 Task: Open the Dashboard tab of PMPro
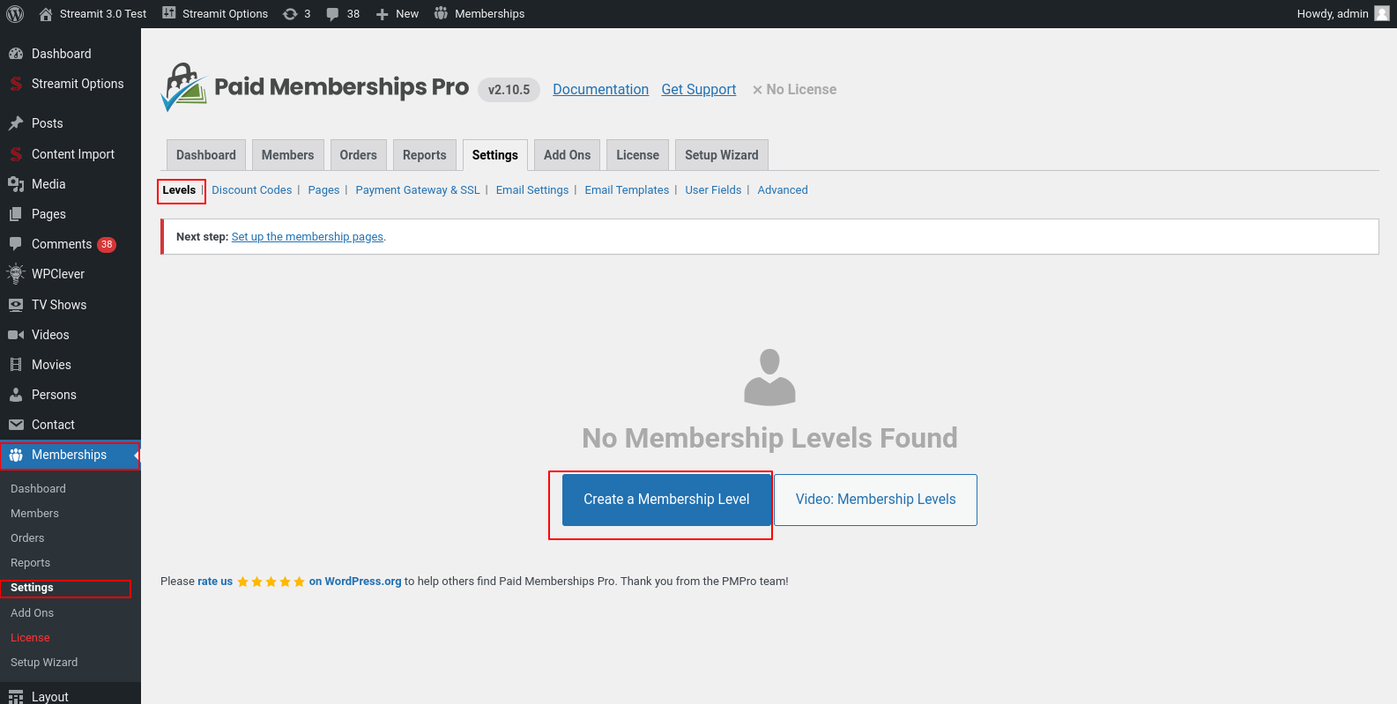coord(206,155)
